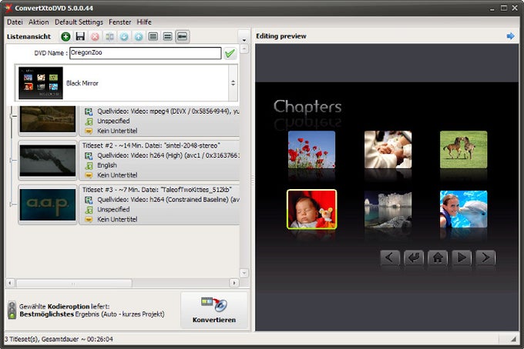Open the Hilfe menu

point(143,22)
